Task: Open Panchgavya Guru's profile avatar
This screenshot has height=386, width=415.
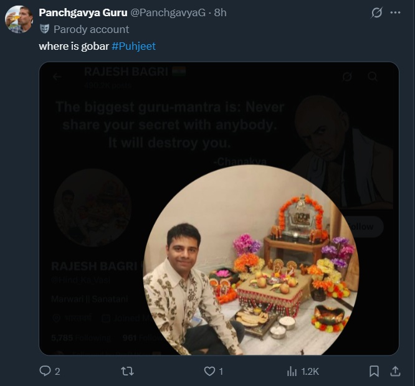Action: (x=19, y=19)
